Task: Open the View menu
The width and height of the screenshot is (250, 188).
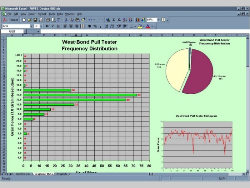Action: (x=23, y=14)
